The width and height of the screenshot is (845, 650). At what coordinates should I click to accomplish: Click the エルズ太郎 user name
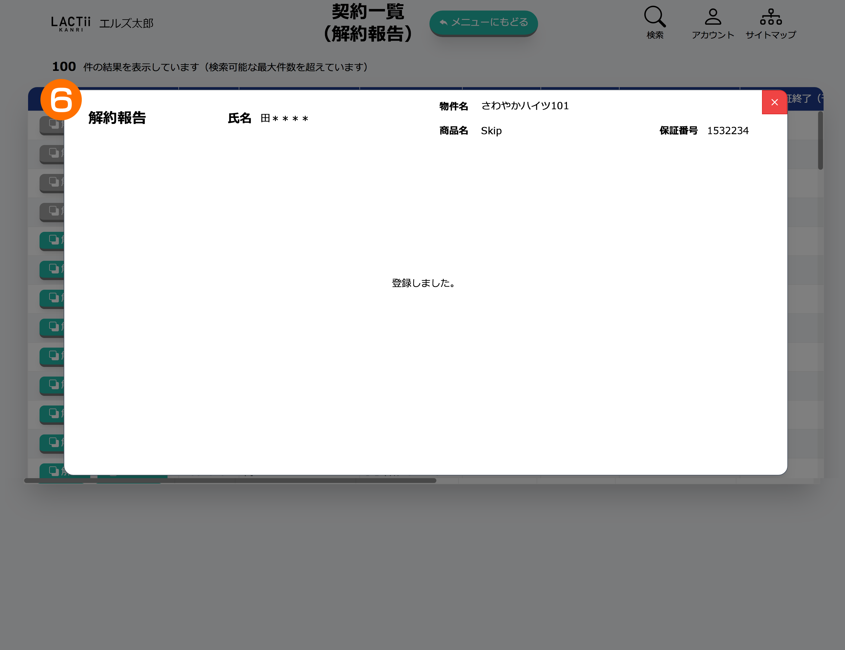(x=126, y=24)
